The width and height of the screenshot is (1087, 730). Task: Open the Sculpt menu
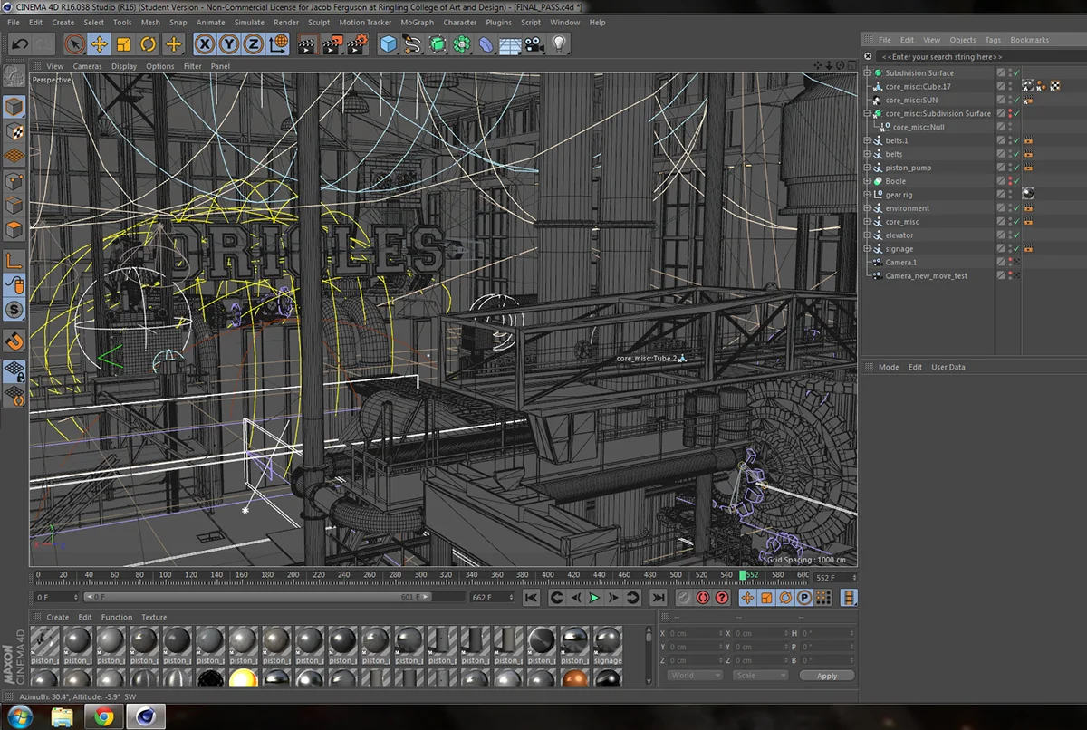click(x=319, y=22)
